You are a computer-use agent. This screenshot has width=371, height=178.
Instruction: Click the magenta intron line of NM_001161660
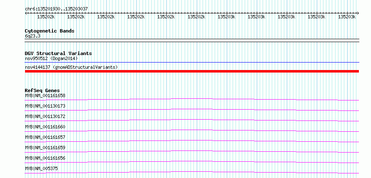pos(192,130)
